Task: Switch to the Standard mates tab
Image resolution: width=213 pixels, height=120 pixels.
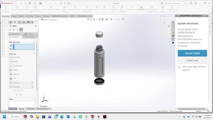Action: click(x=15, y=37)
